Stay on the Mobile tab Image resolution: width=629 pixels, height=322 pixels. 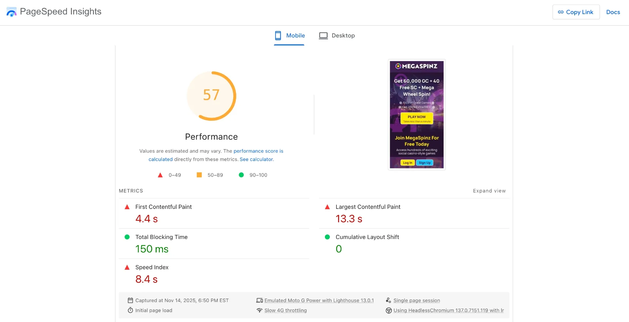click(295, 35)
